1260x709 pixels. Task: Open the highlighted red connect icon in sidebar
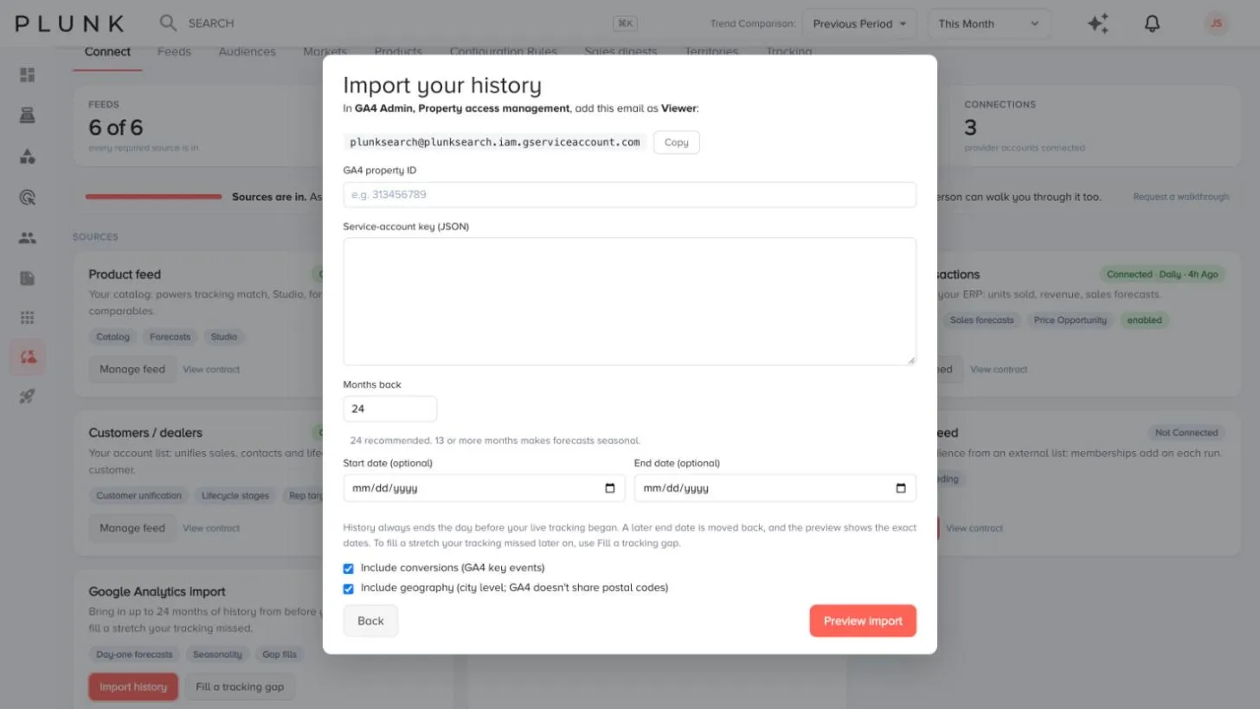[x=28, y=358]
